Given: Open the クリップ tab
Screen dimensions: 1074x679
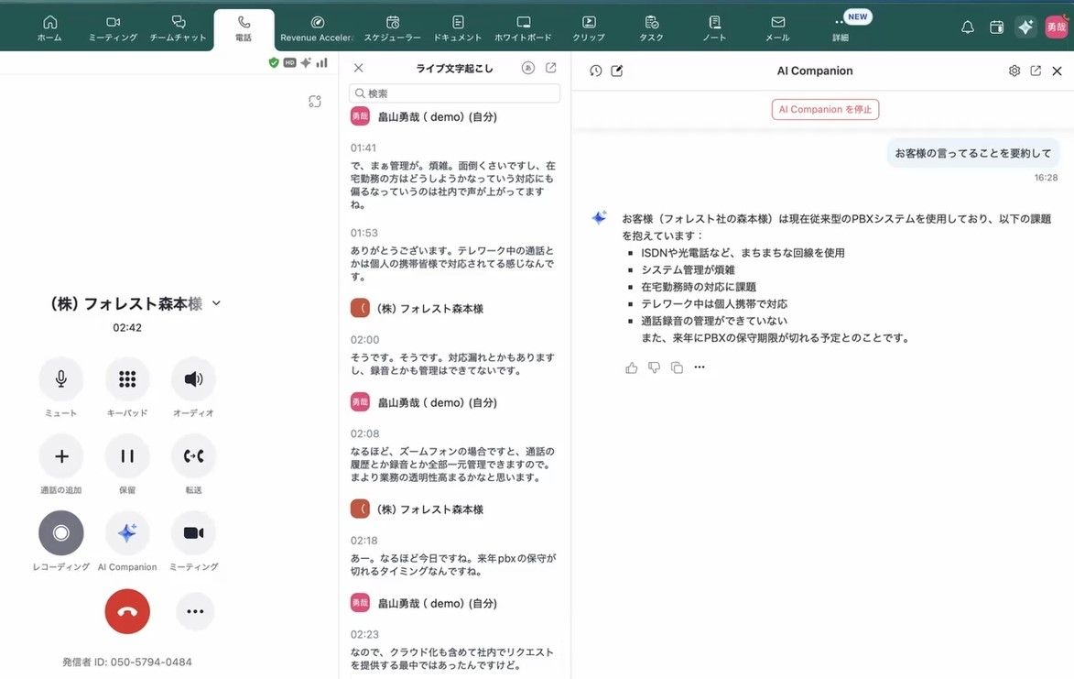Looking at the screenshot, I should [x=589, y=28].
